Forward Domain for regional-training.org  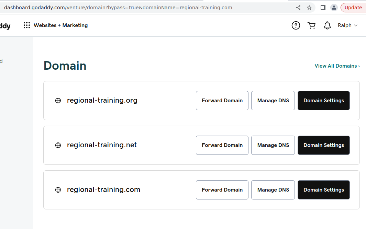(x=222, y=101)
